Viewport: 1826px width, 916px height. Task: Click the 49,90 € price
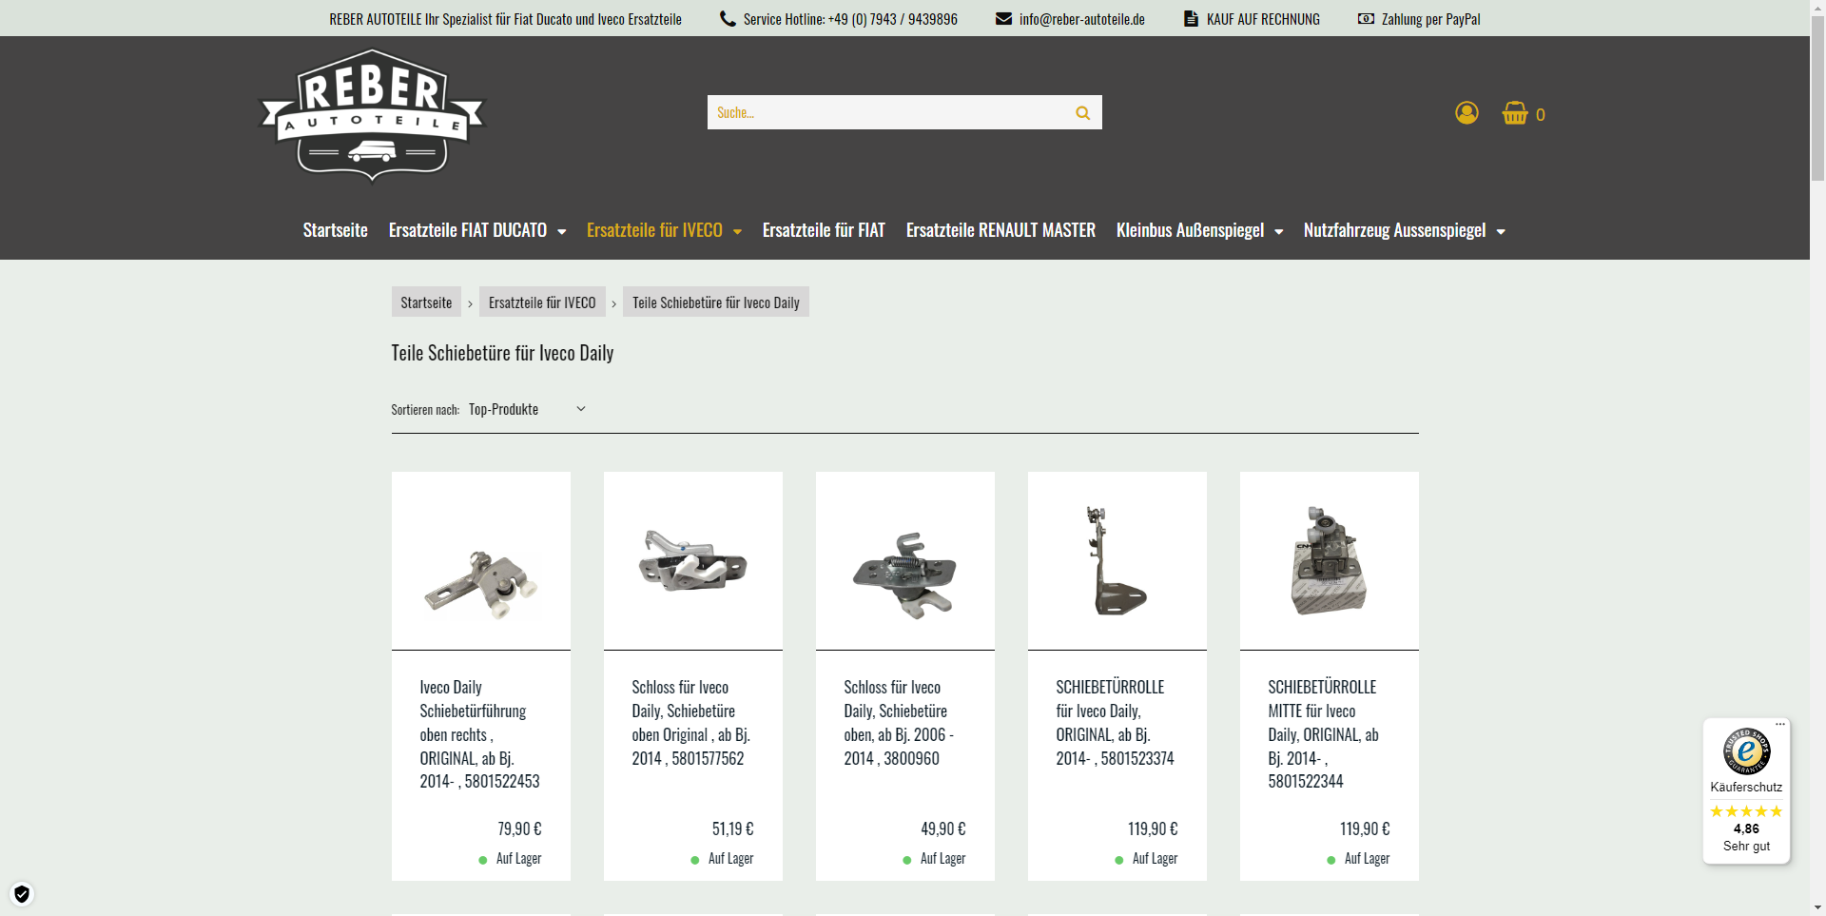tap(943, 829)
